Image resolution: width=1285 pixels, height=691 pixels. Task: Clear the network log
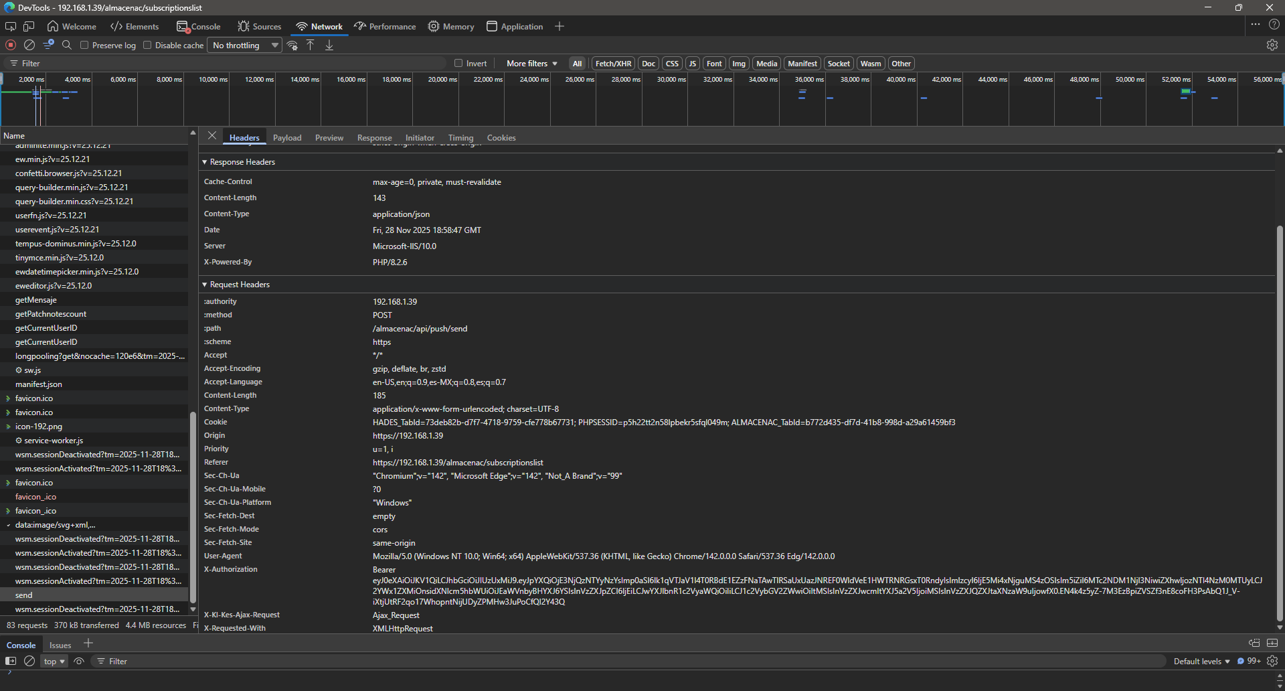tap(29, 45)
